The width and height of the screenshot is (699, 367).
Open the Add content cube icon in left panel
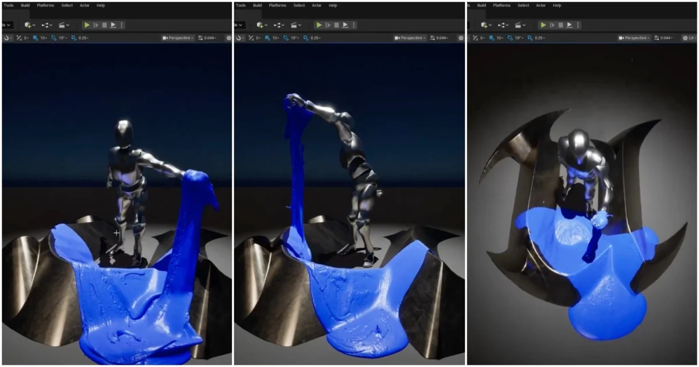[29, 25]
